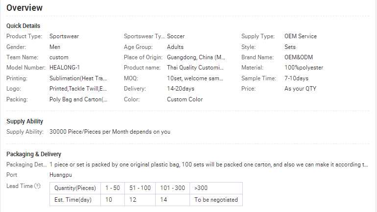Click the 1 - 50 quantity table cell

113,188
